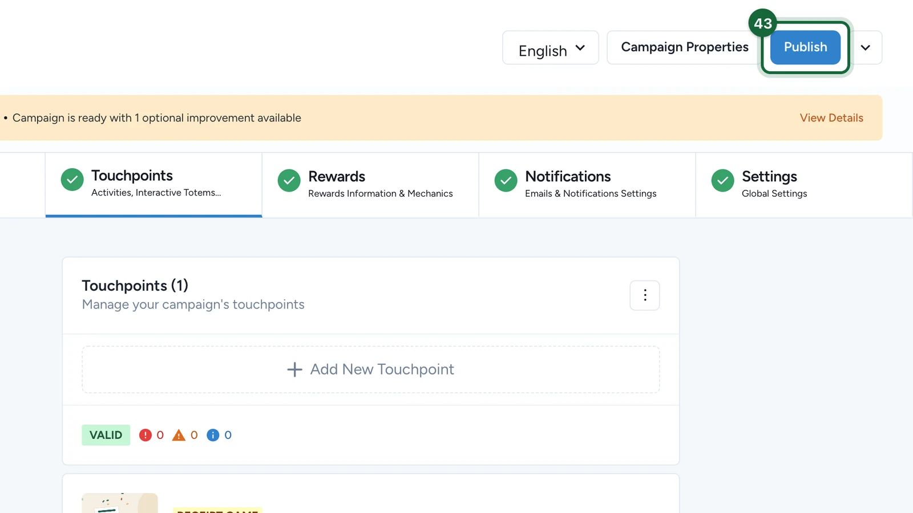The height and width of the screenshot is (513, 913).
Task: Click the touchpoint thumbnail image
Action: (x=120, y=503)
